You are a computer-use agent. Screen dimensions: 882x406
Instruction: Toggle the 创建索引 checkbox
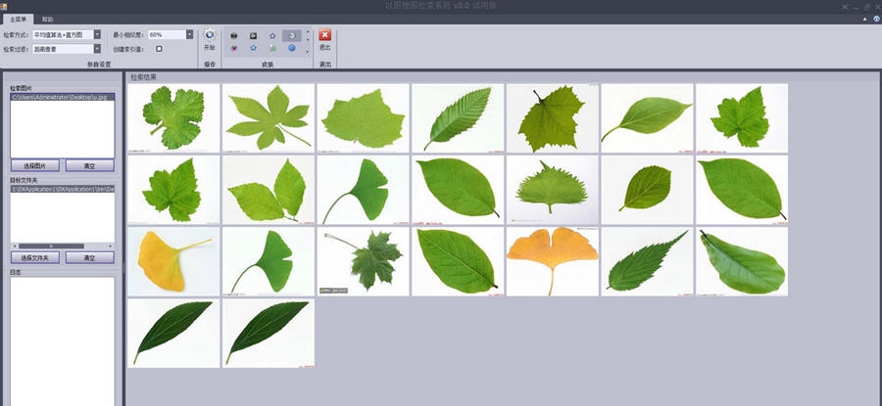[159, 49]
